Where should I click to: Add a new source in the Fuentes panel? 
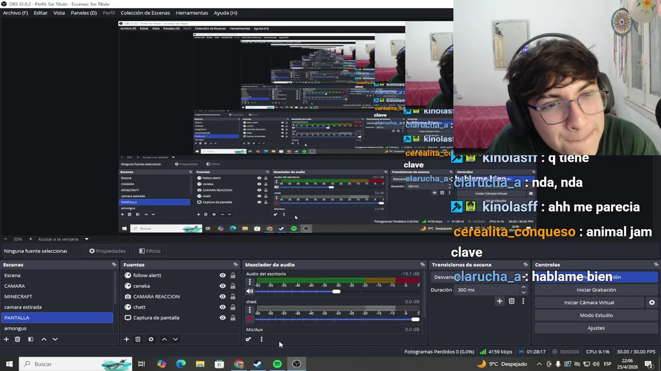(127, 339)
